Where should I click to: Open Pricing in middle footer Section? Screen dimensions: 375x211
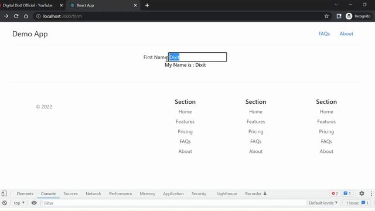[x=255, y=131]
